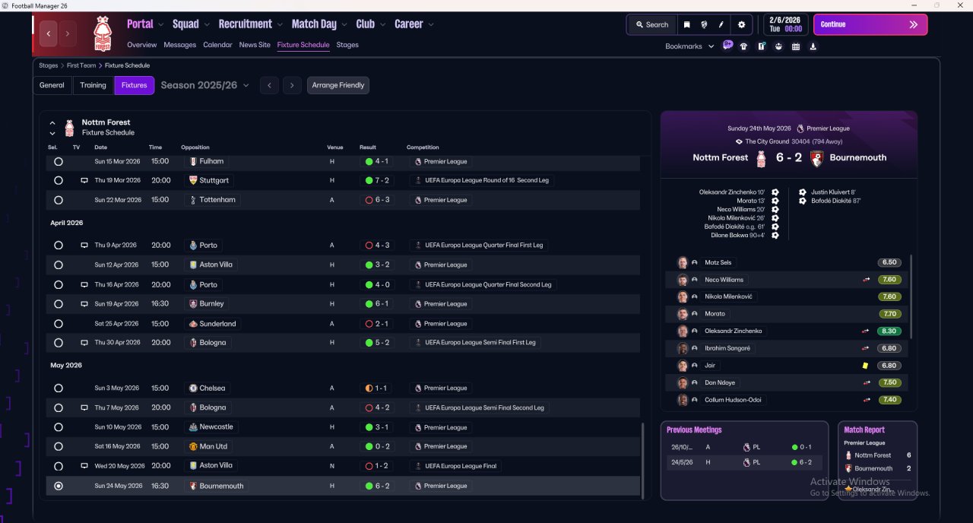The width and height of the screenshot is (973, 523).
Task: Open the messages chat bubble bookmark icon
Action: tap(727, 46)
